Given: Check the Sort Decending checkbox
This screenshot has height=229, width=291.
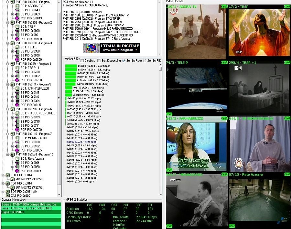Looking at the screenshot, I should click(99, 61).
